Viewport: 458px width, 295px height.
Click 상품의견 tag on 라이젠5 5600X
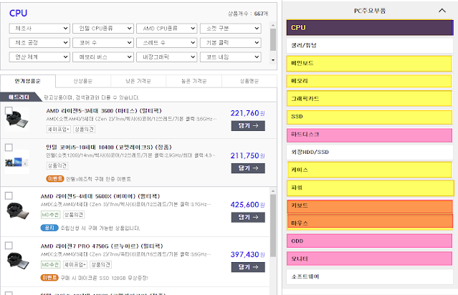74,215
